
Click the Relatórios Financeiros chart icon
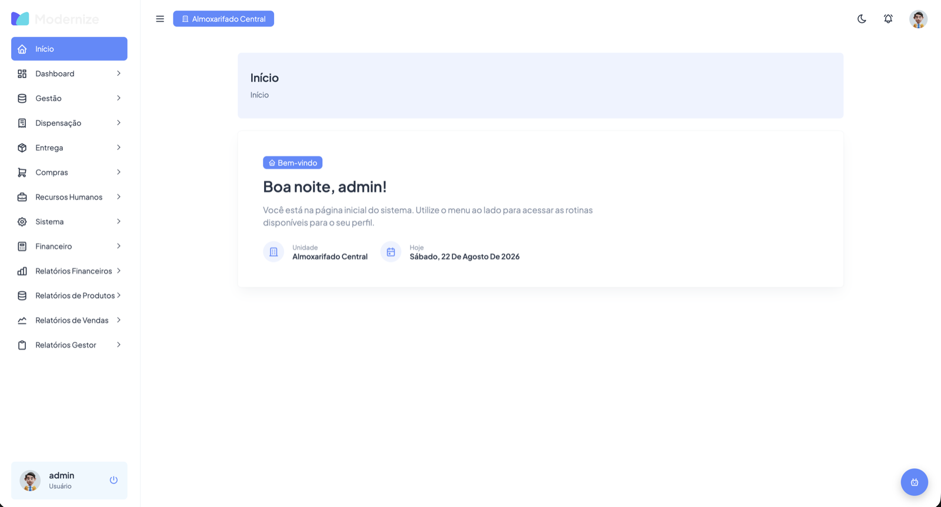(22, 271)
